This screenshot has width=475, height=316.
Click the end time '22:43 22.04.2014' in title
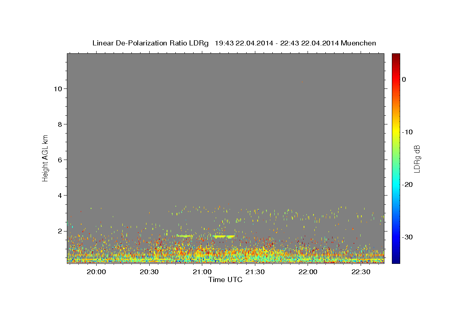point(310,43)
